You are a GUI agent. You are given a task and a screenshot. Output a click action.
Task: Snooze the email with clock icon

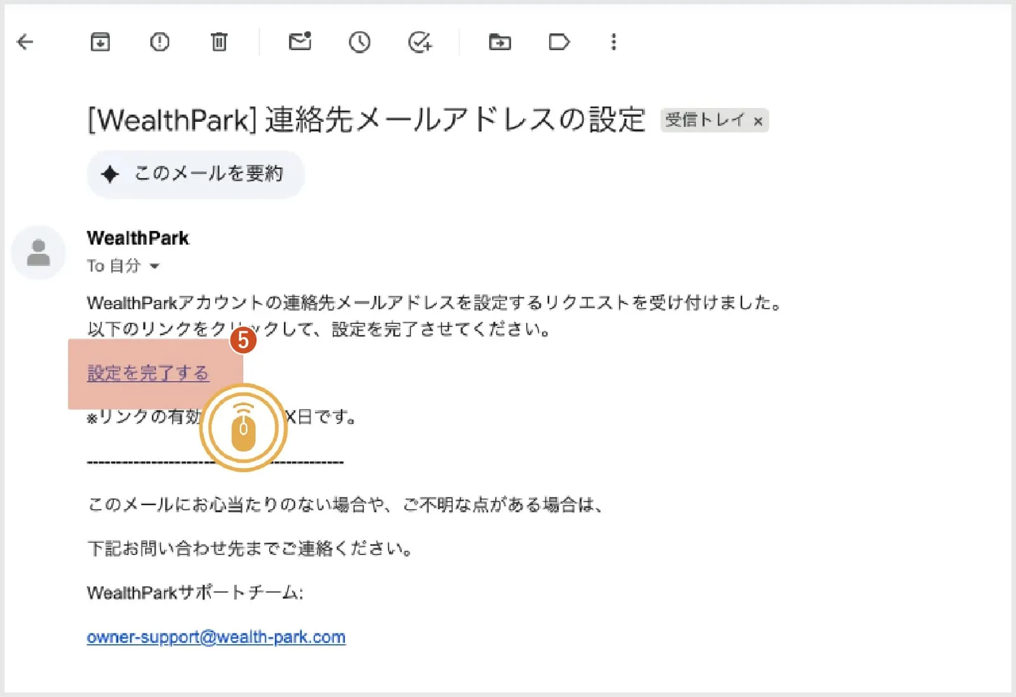(359, 43)
